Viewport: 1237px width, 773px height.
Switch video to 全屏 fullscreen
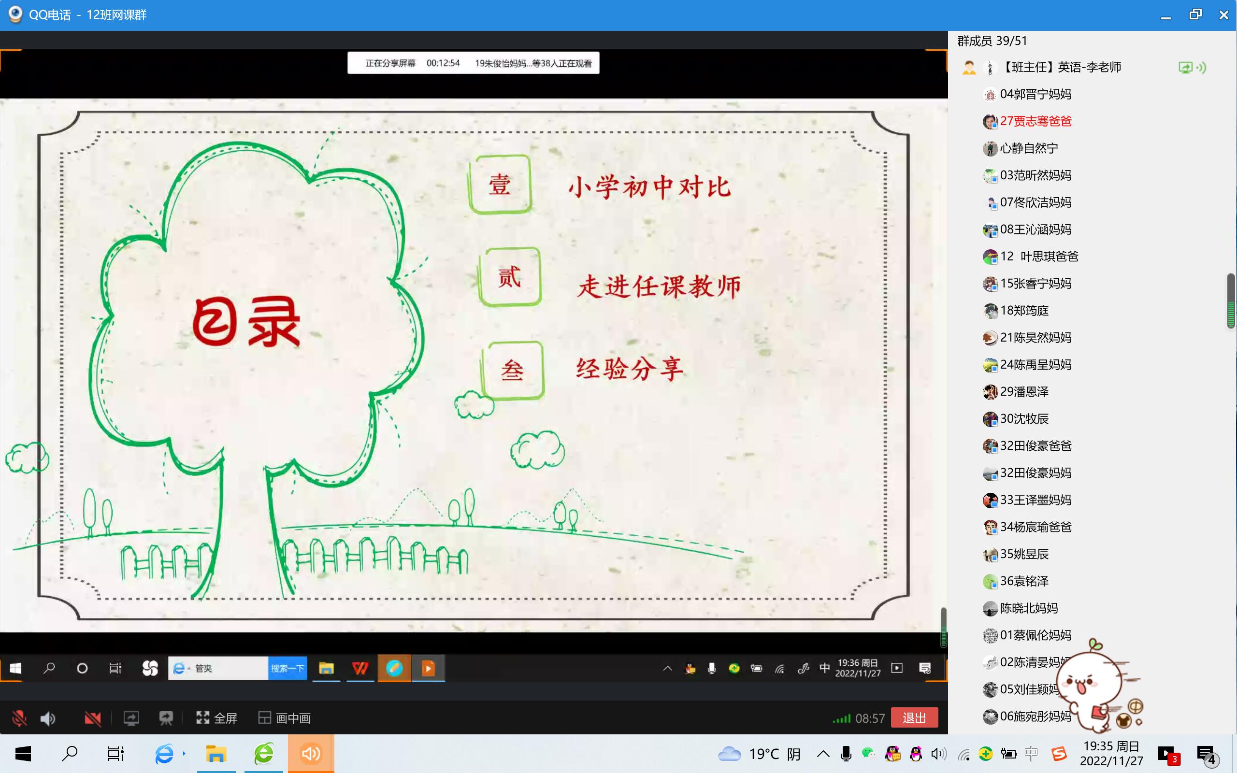tap(217, 718)
